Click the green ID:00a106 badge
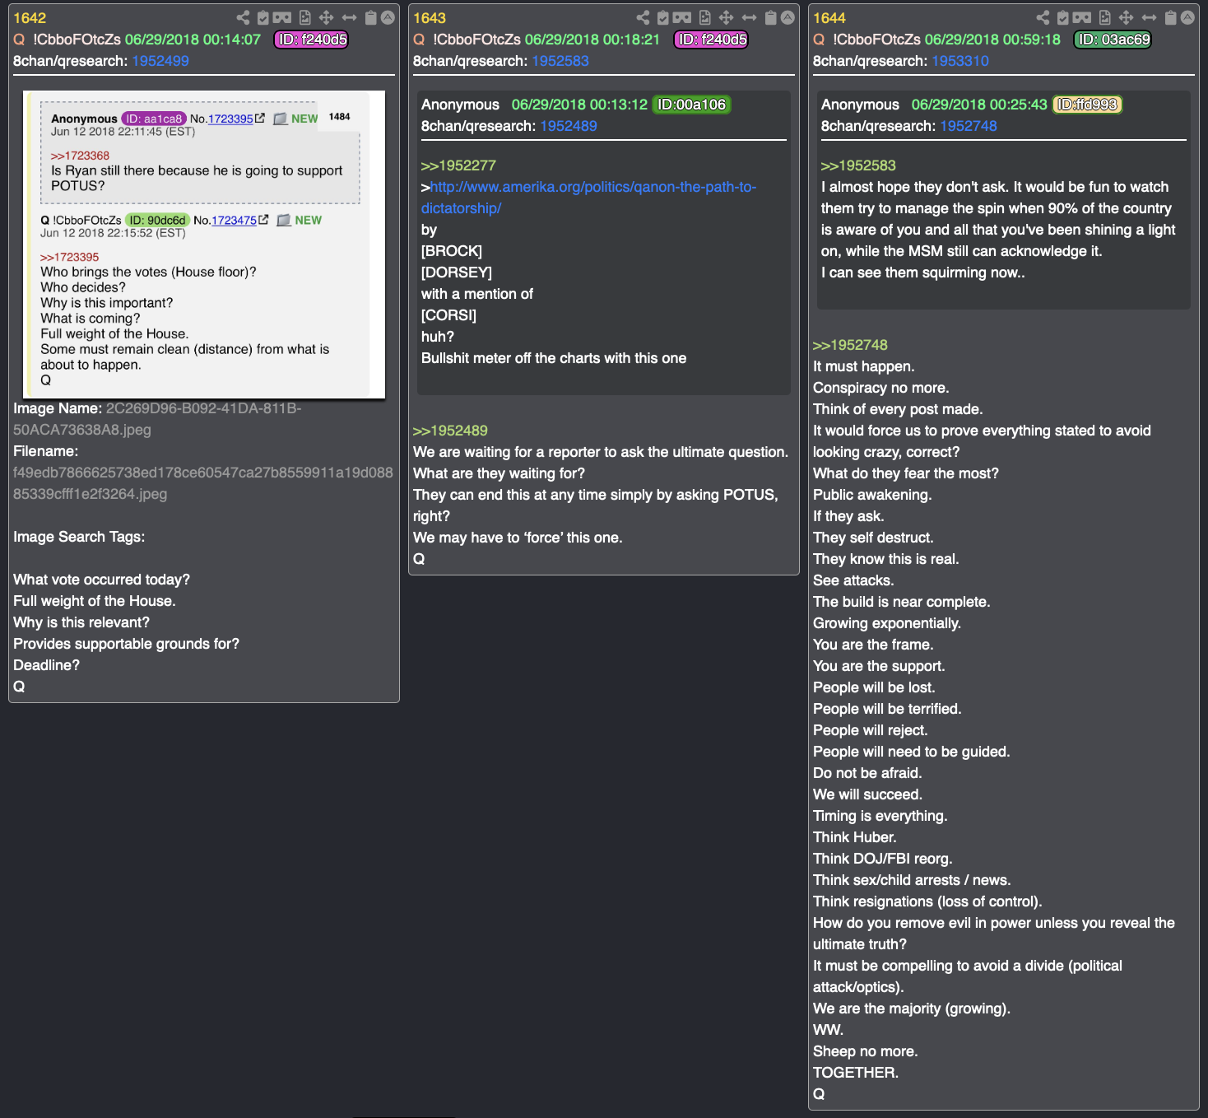Viewport: 1208px width, 1118px height. click(x=691, y=105)
